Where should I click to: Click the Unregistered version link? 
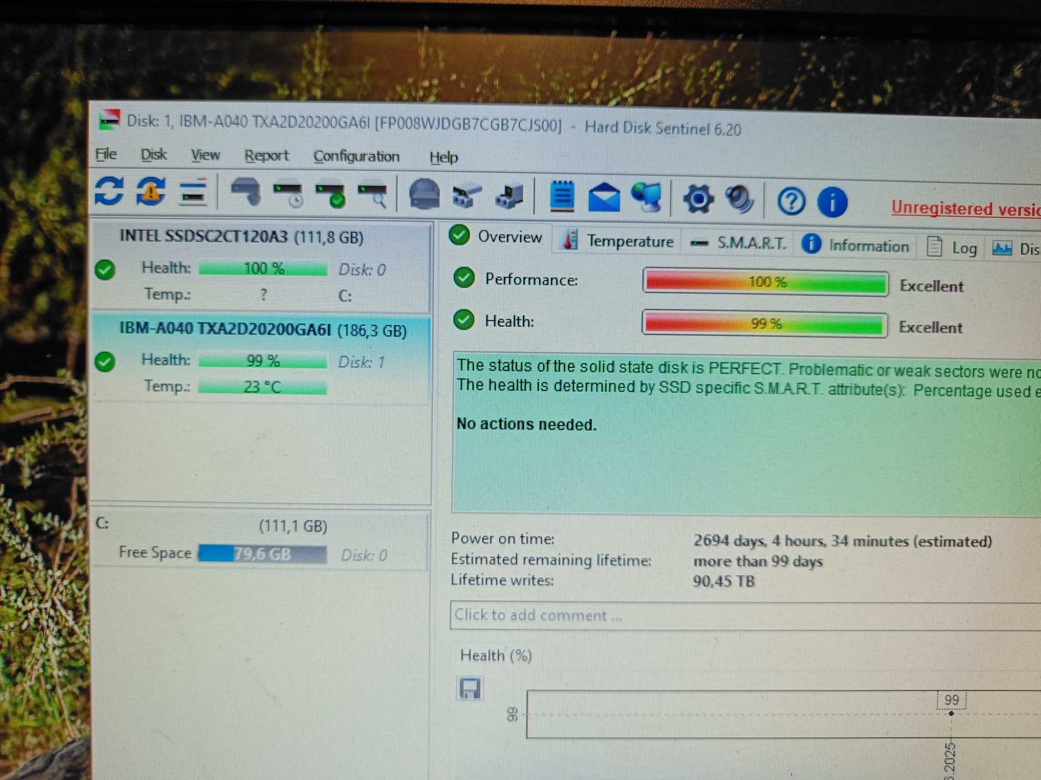(966, 209)
